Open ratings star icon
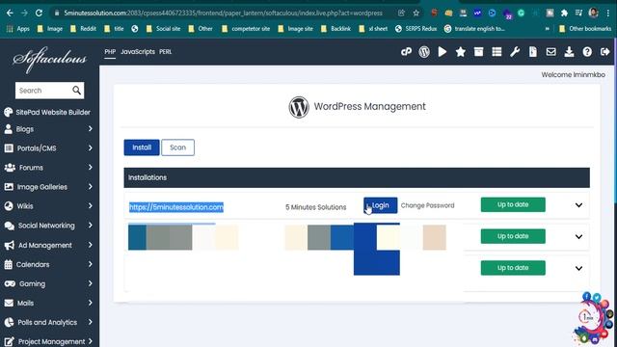617x347 pixels. 461,52
